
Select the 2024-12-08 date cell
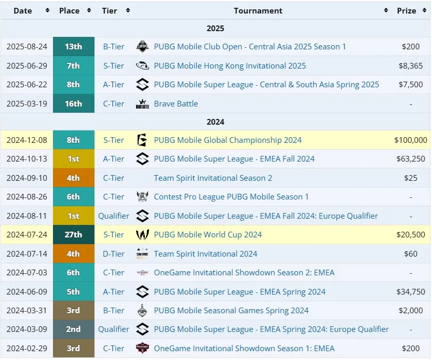(26, 140)
